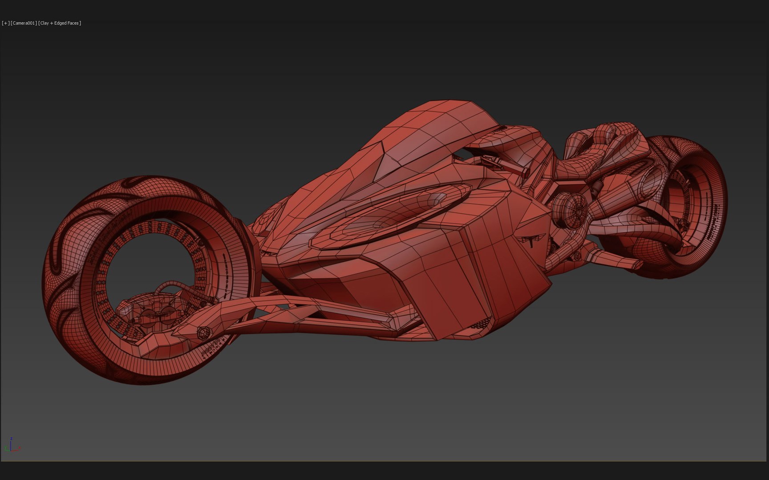Open the [+] general viewport menu
The width and height of the screenshot is (769, 480).
click(5, 23)
